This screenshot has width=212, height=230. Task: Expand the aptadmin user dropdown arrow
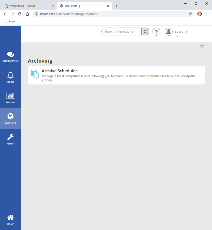[177, 36]
